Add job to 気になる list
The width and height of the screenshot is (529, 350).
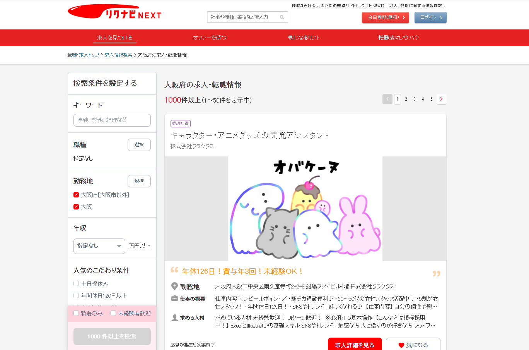[x=413, y=345]
